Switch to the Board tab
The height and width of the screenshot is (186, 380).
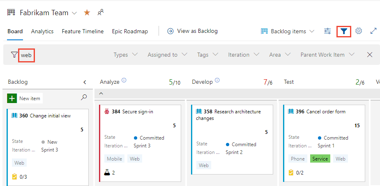click(x=15, y=31)
